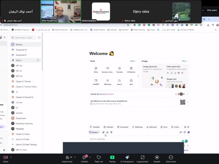Select the Mindmap quick action chip
219x164 pixels.
pos(137,127)
